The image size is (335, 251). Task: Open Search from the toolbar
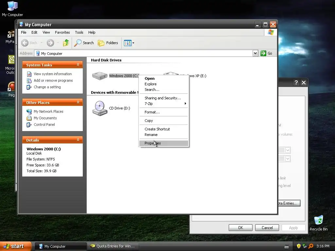84,43
